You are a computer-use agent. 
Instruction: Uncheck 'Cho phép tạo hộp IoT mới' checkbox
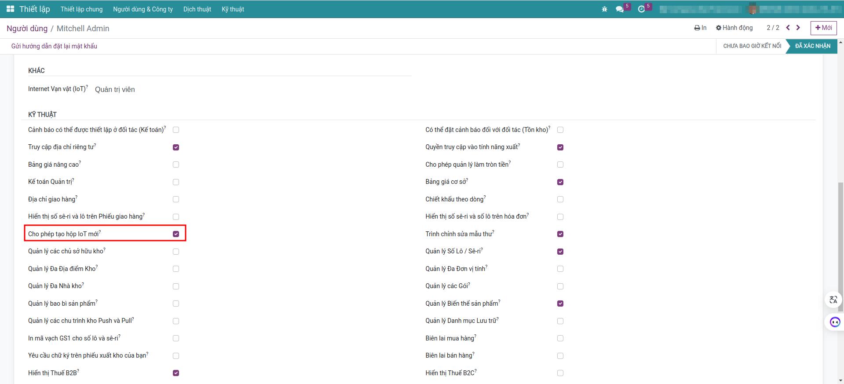coord(176,234)
